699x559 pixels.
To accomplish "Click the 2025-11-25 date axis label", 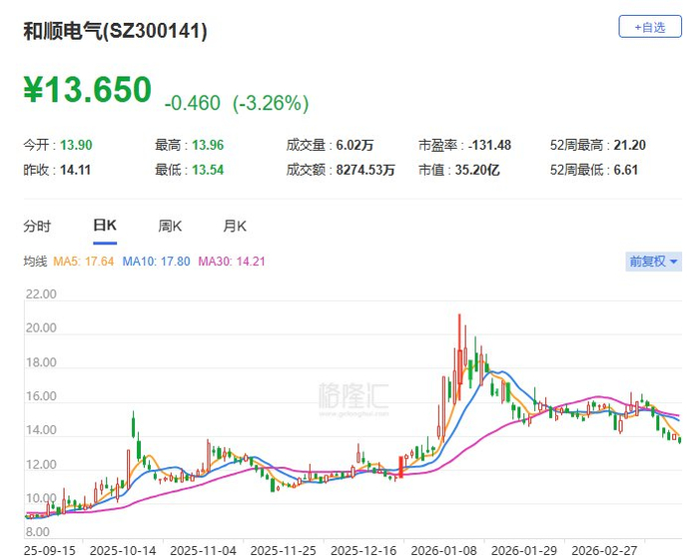I will (x=283, y=551).
